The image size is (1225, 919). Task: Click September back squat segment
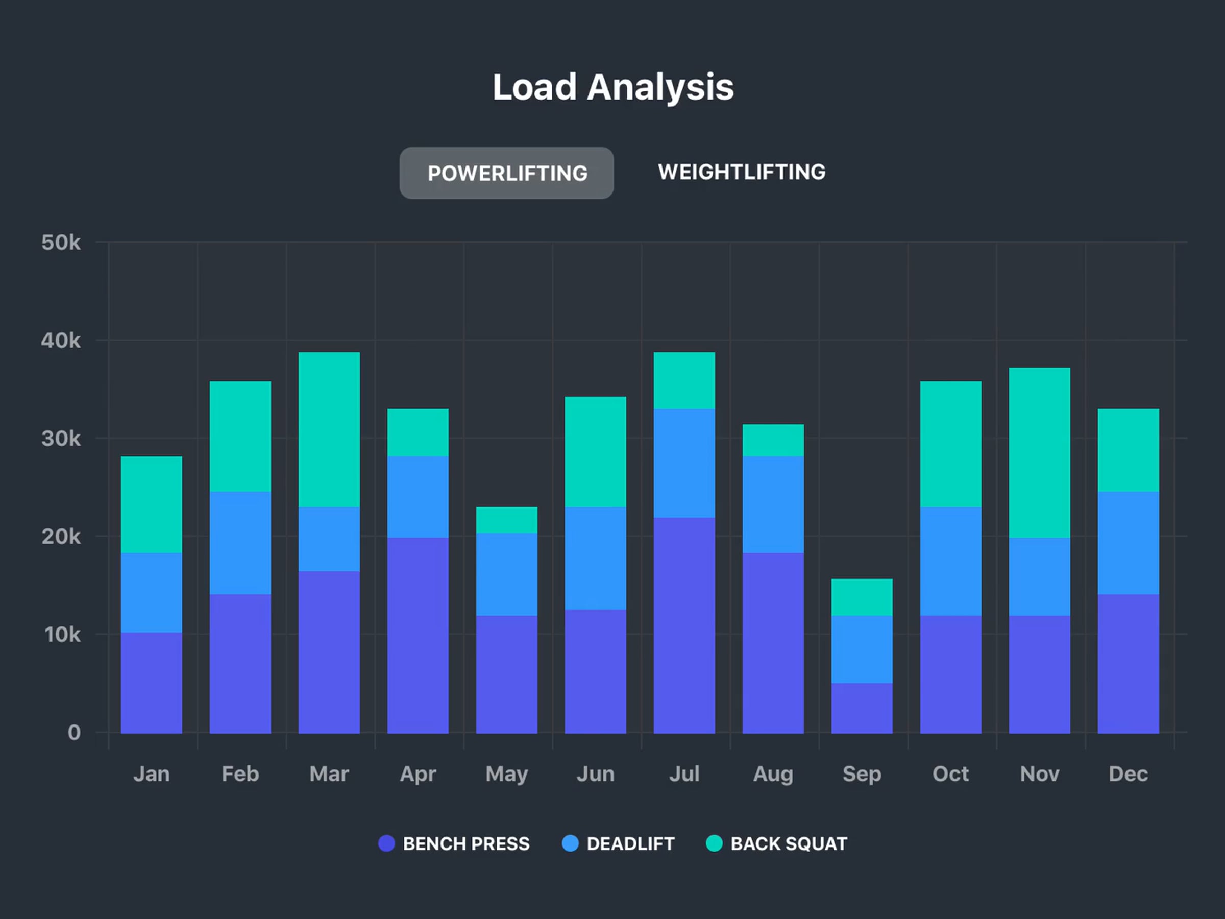tap(862, 597)
